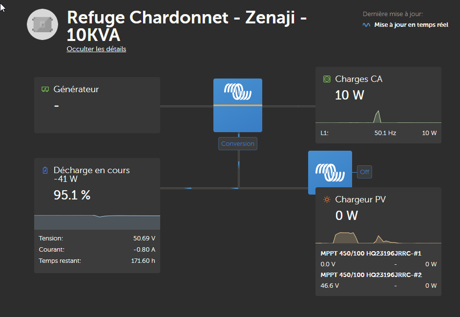Click the 'Générateur' card title
Screen dimensions: 460x317
[76, 89]
